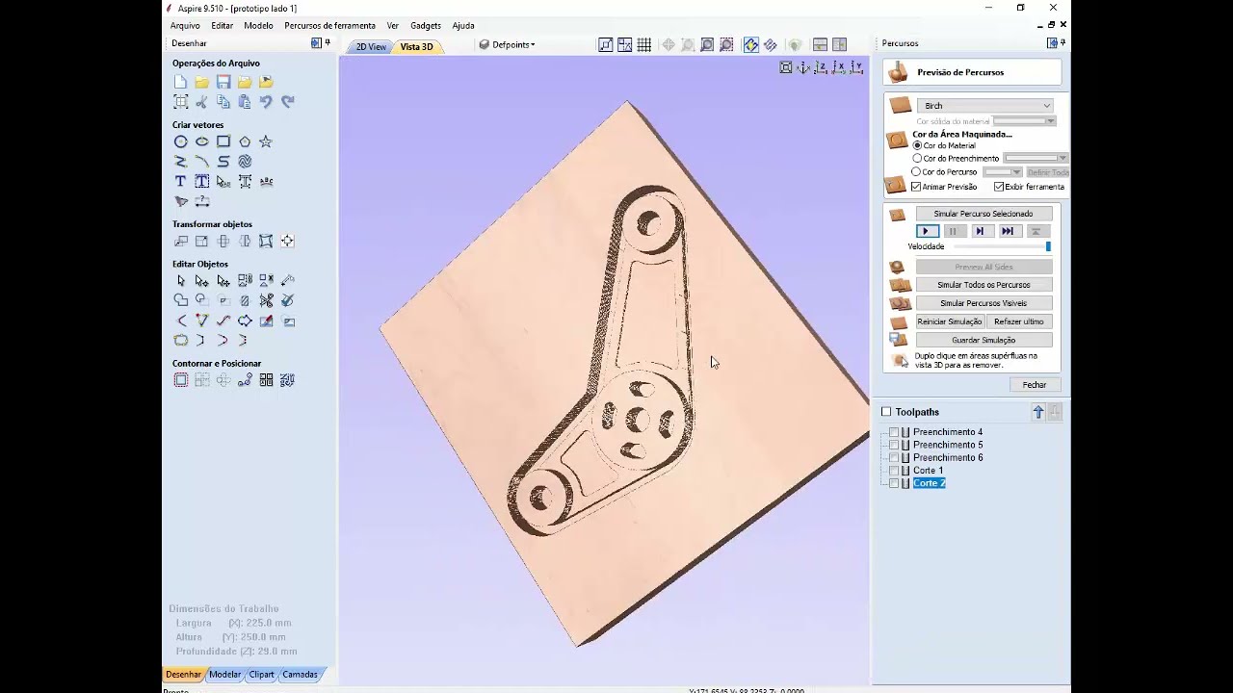Click the Offset vectors icon under Contornar e Posicionar
The image size is (1233, 693).
(180, 380)
